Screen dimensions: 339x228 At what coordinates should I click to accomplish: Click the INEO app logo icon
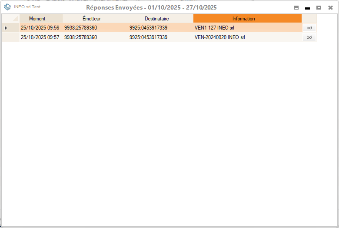(x=7, y=7)
